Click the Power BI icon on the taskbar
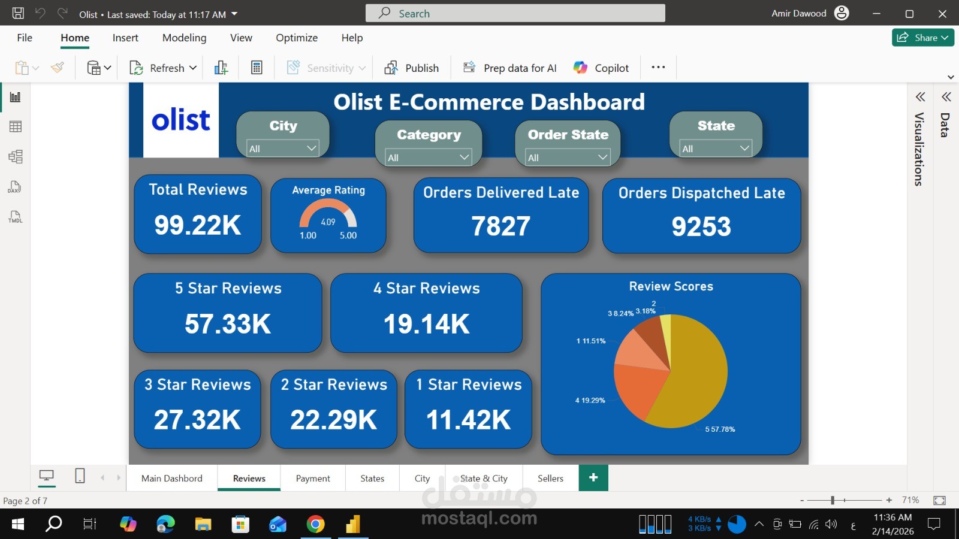The height and width of the screenshot is (539, 959). pos(353,524)
